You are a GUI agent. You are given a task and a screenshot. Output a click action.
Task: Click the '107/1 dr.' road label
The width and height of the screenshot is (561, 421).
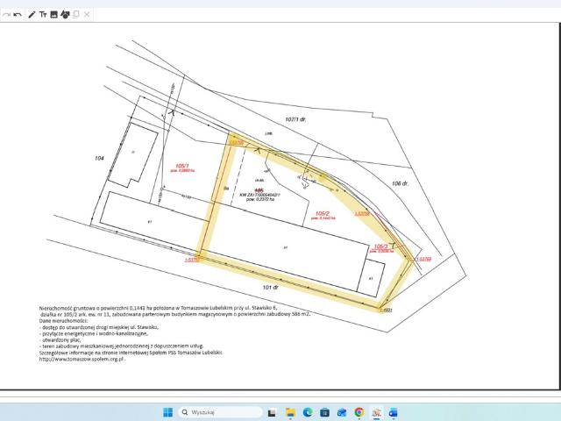click(x=295, y=119)
